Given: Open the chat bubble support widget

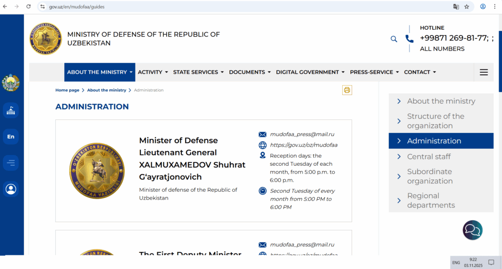Looking at the screenshot, I should tap(473, 230).
